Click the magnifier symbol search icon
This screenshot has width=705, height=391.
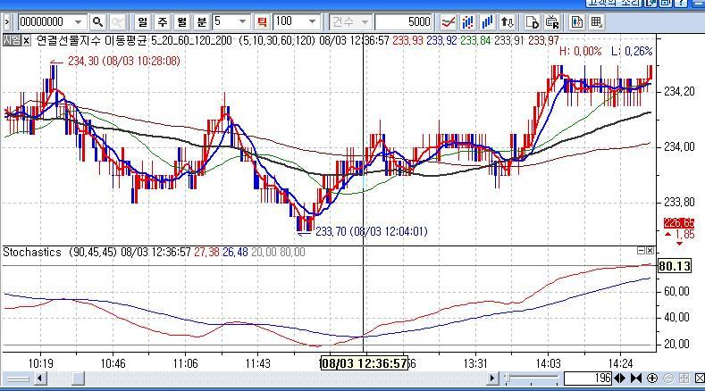point(97,21)
